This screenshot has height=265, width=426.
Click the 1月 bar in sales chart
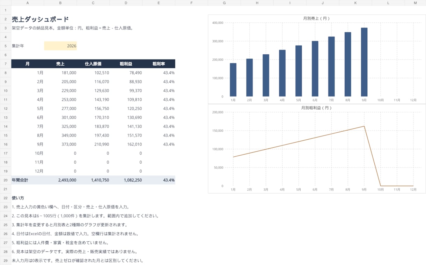[233, 80]
